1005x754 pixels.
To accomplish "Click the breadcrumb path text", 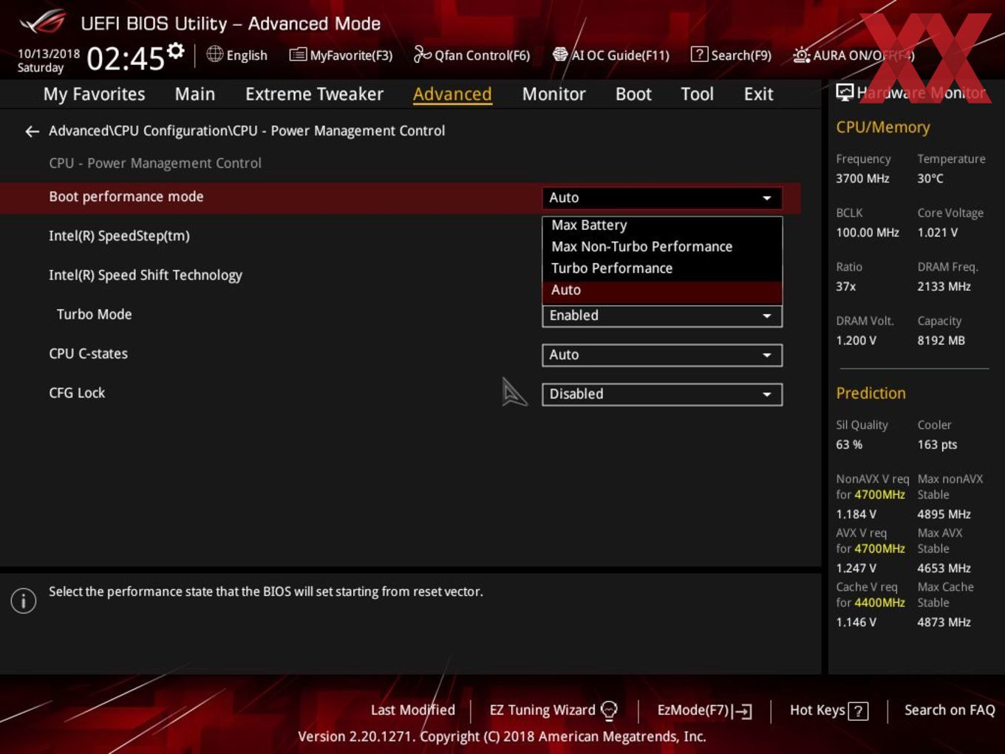I will click(247, 131).
